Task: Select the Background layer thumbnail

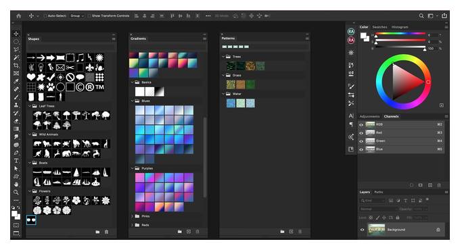Action: [376, 230]
